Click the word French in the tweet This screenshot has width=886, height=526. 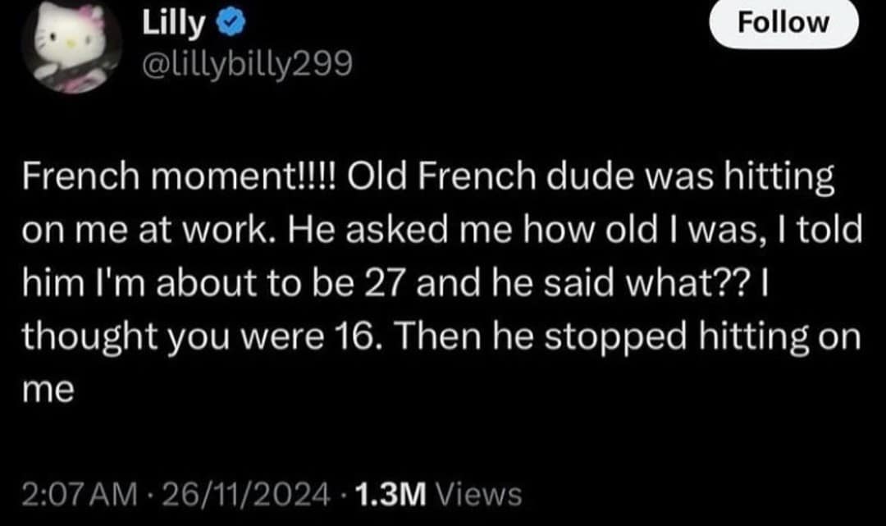(80, 175)
